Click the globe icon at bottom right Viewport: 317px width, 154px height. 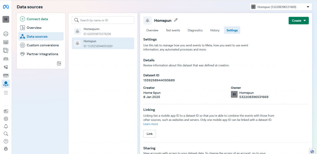click(x=312, y=151)
